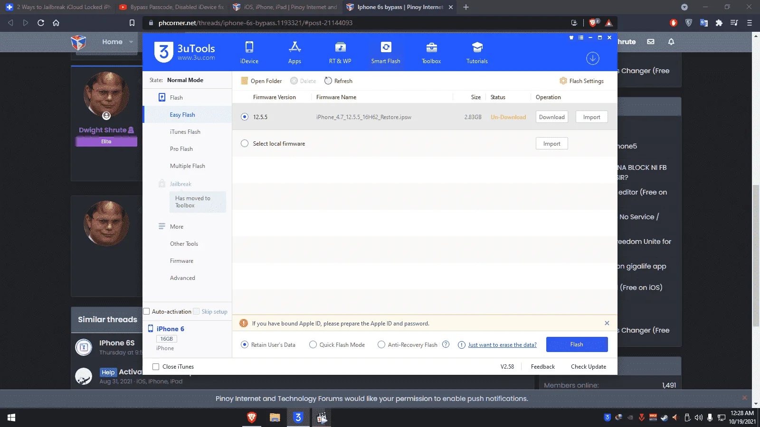Click Dwight Shrute's profile avatar
760x427 pixels.
click(106, 94)
